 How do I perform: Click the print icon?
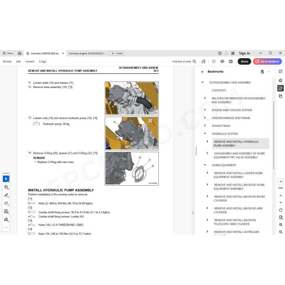(231, 61)
